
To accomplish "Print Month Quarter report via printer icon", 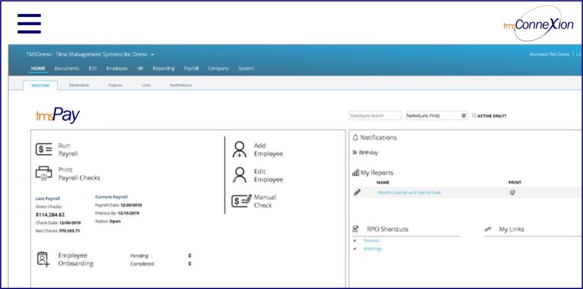I will tap(512, 192).
